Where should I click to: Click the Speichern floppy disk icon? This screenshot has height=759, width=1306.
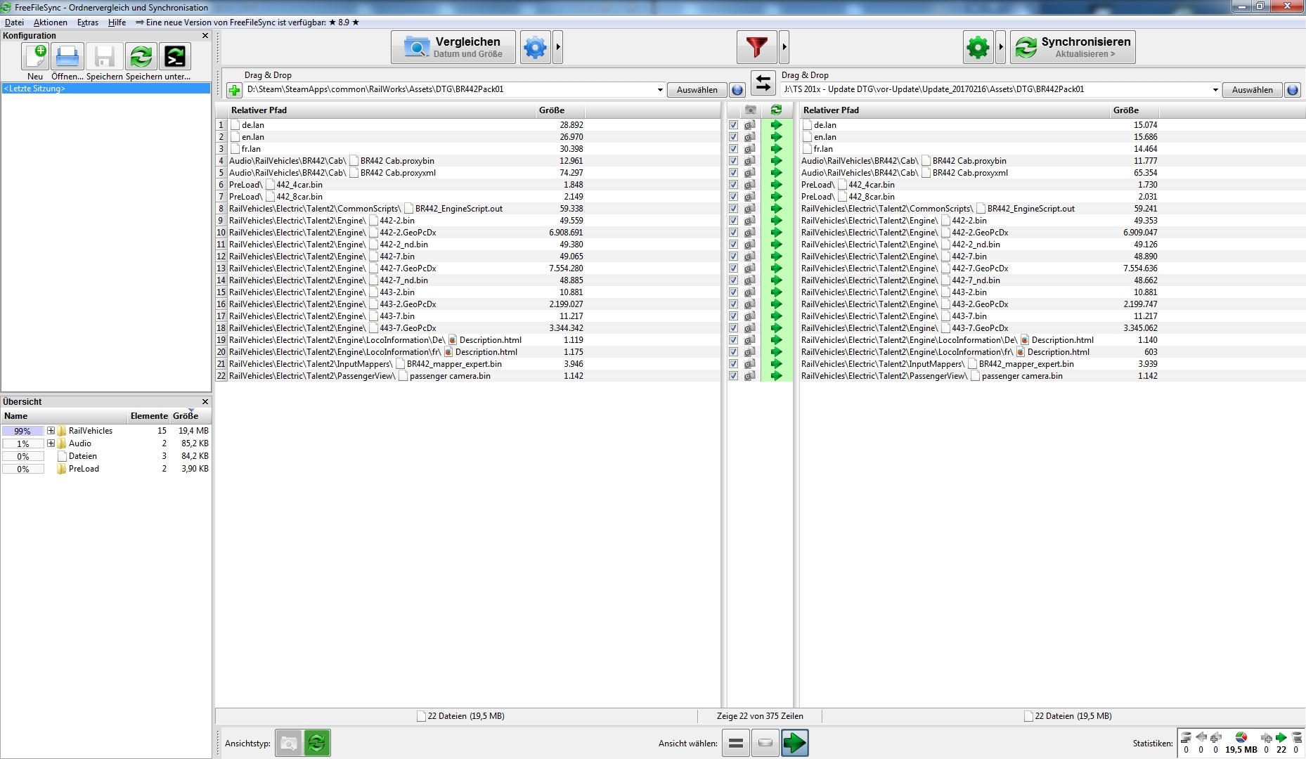coord(104,56)
